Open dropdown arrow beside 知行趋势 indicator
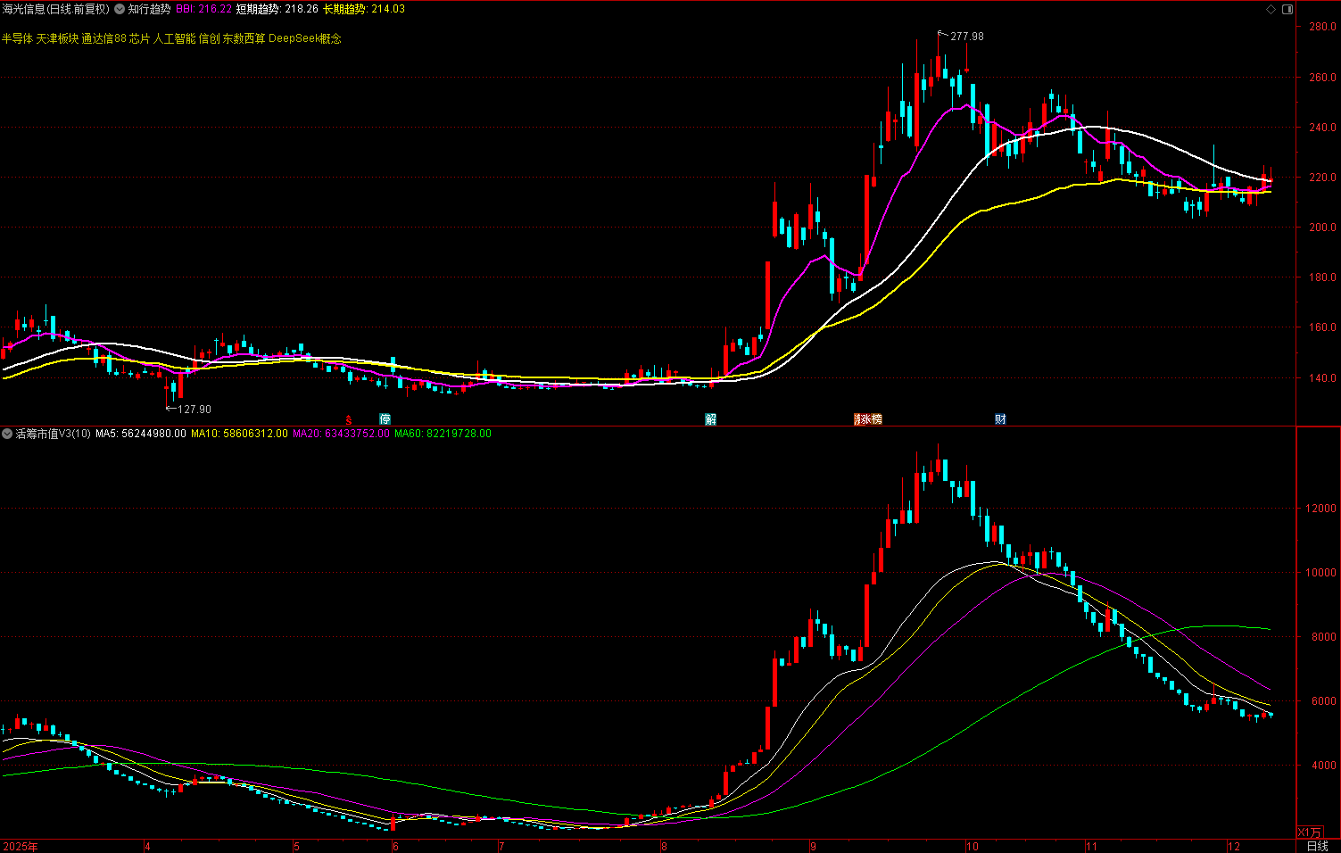This screenshot has height=853, width=1341. pos(120,9)
